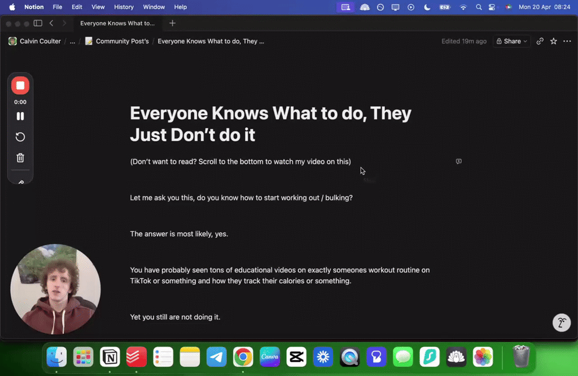This screenshot has width=578, height=376.
Task: Open the three-dot page options menu
Action: coord(567,41)
